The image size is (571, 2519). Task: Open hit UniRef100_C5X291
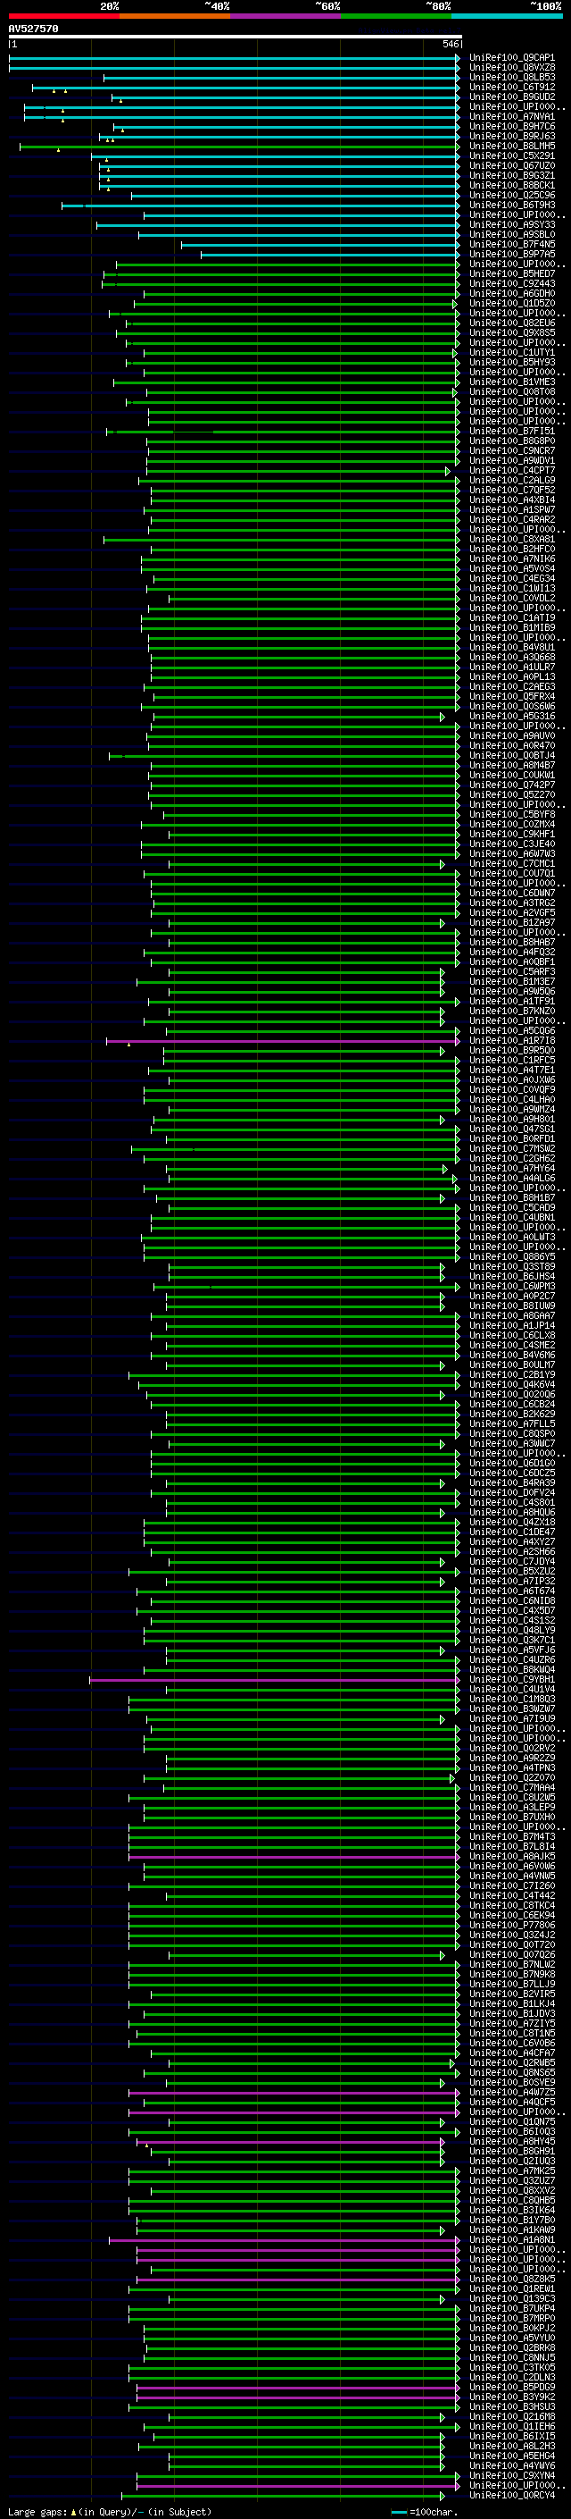(x=511, y=155)
